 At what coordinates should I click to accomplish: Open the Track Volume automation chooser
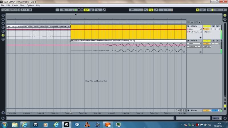tap(194, 32)
